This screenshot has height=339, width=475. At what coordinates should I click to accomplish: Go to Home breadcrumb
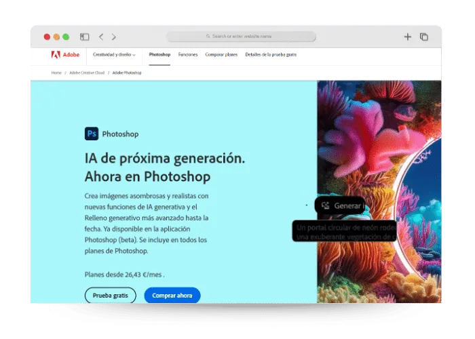(x=56, y=73)
